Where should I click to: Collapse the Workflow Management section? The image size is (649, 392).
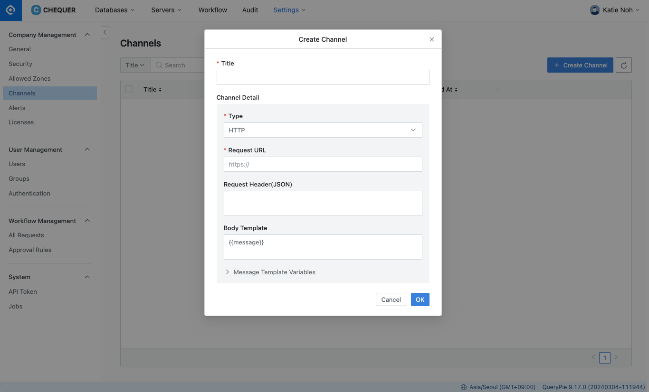(x=87, y=221)
